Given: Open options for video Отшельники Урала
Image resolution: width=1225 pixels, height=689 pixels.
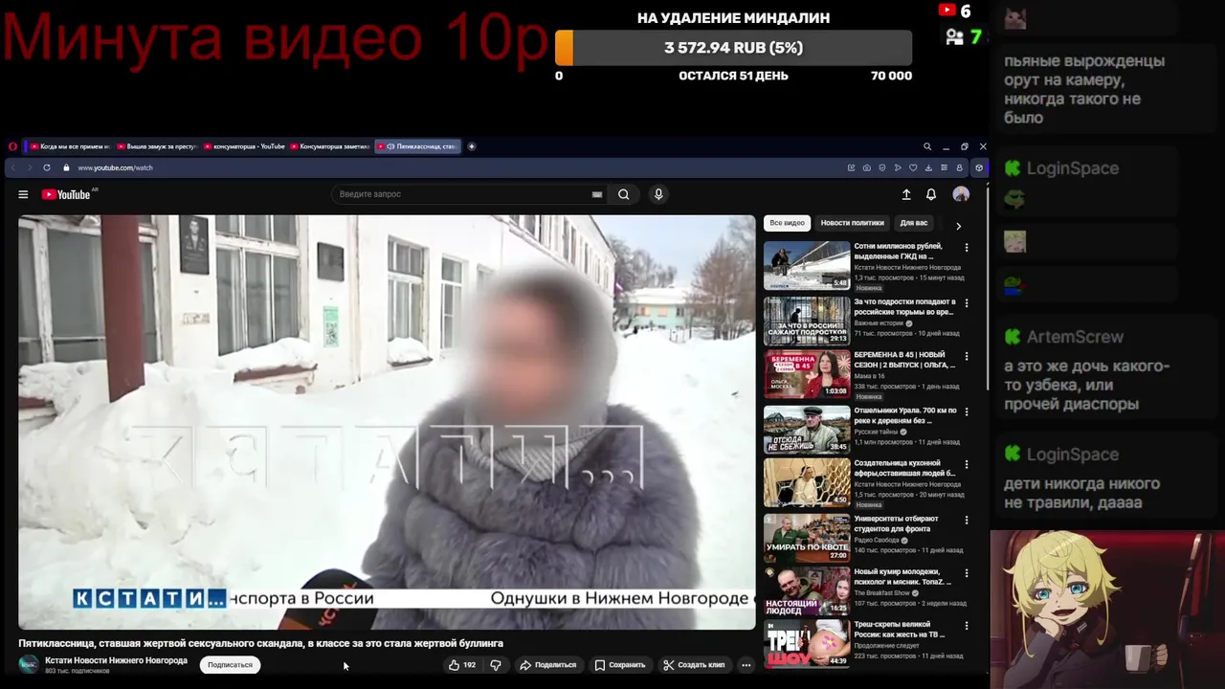Looking at the screenshot, I should pyautogui.click(x=966, y=411).
